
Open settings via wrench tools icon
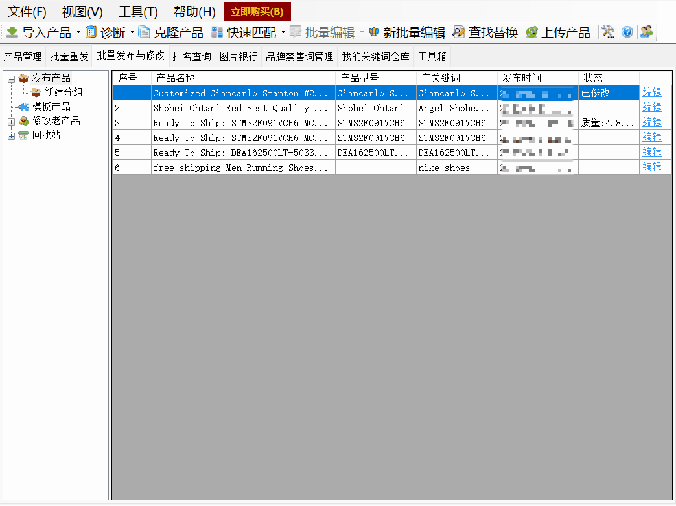click(x=608, y=32)
